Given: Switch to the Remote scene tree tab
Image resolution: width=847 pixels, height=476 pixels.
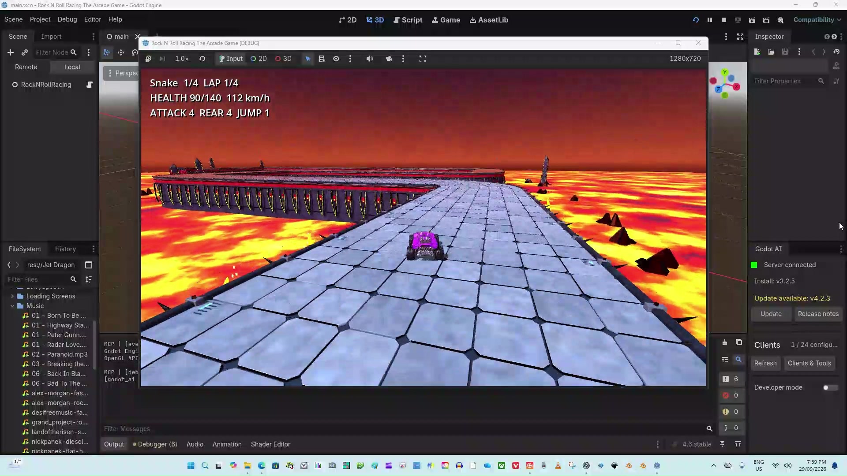Looking at the screenshot, I should (x=26, y=67).
